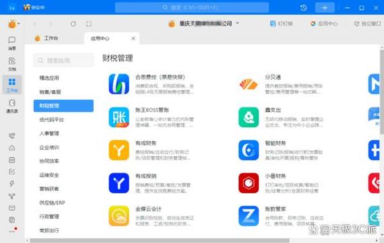
Task: Click the vertical scrollbar on the right
Action: click(382, 92)
